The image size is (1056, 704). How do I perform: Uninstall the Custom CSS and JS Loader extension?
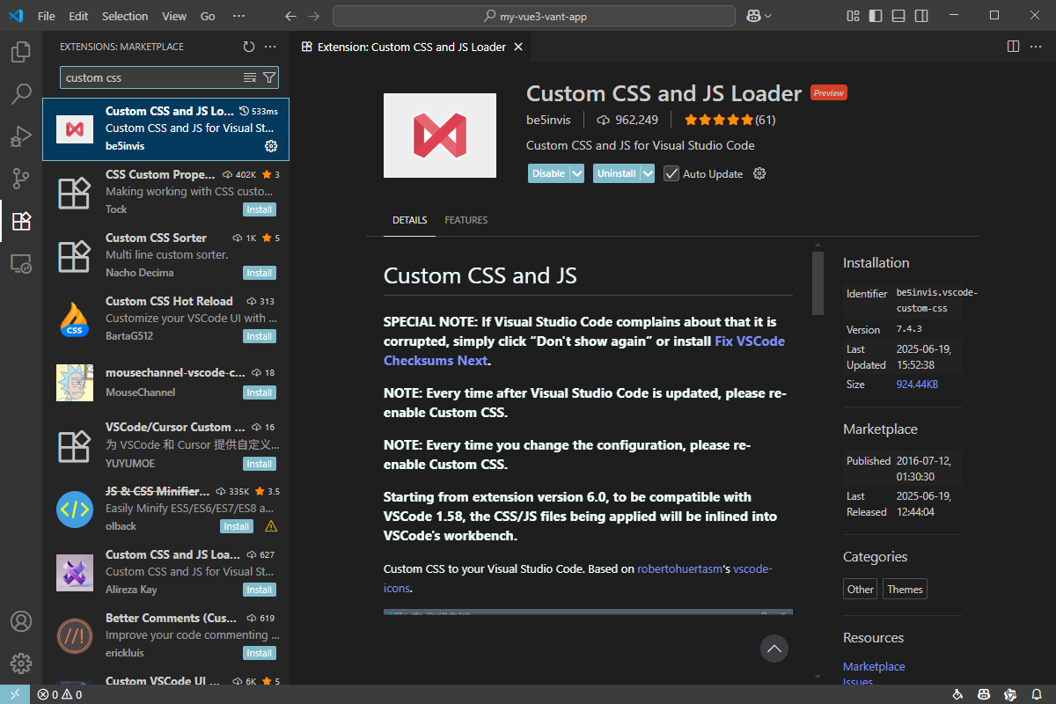coord(616,173)
